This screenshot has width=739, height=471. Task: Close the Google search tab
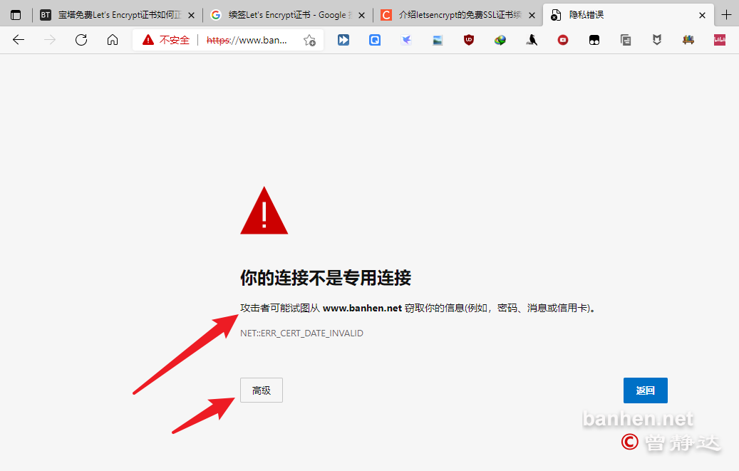[x=361, y=15]
